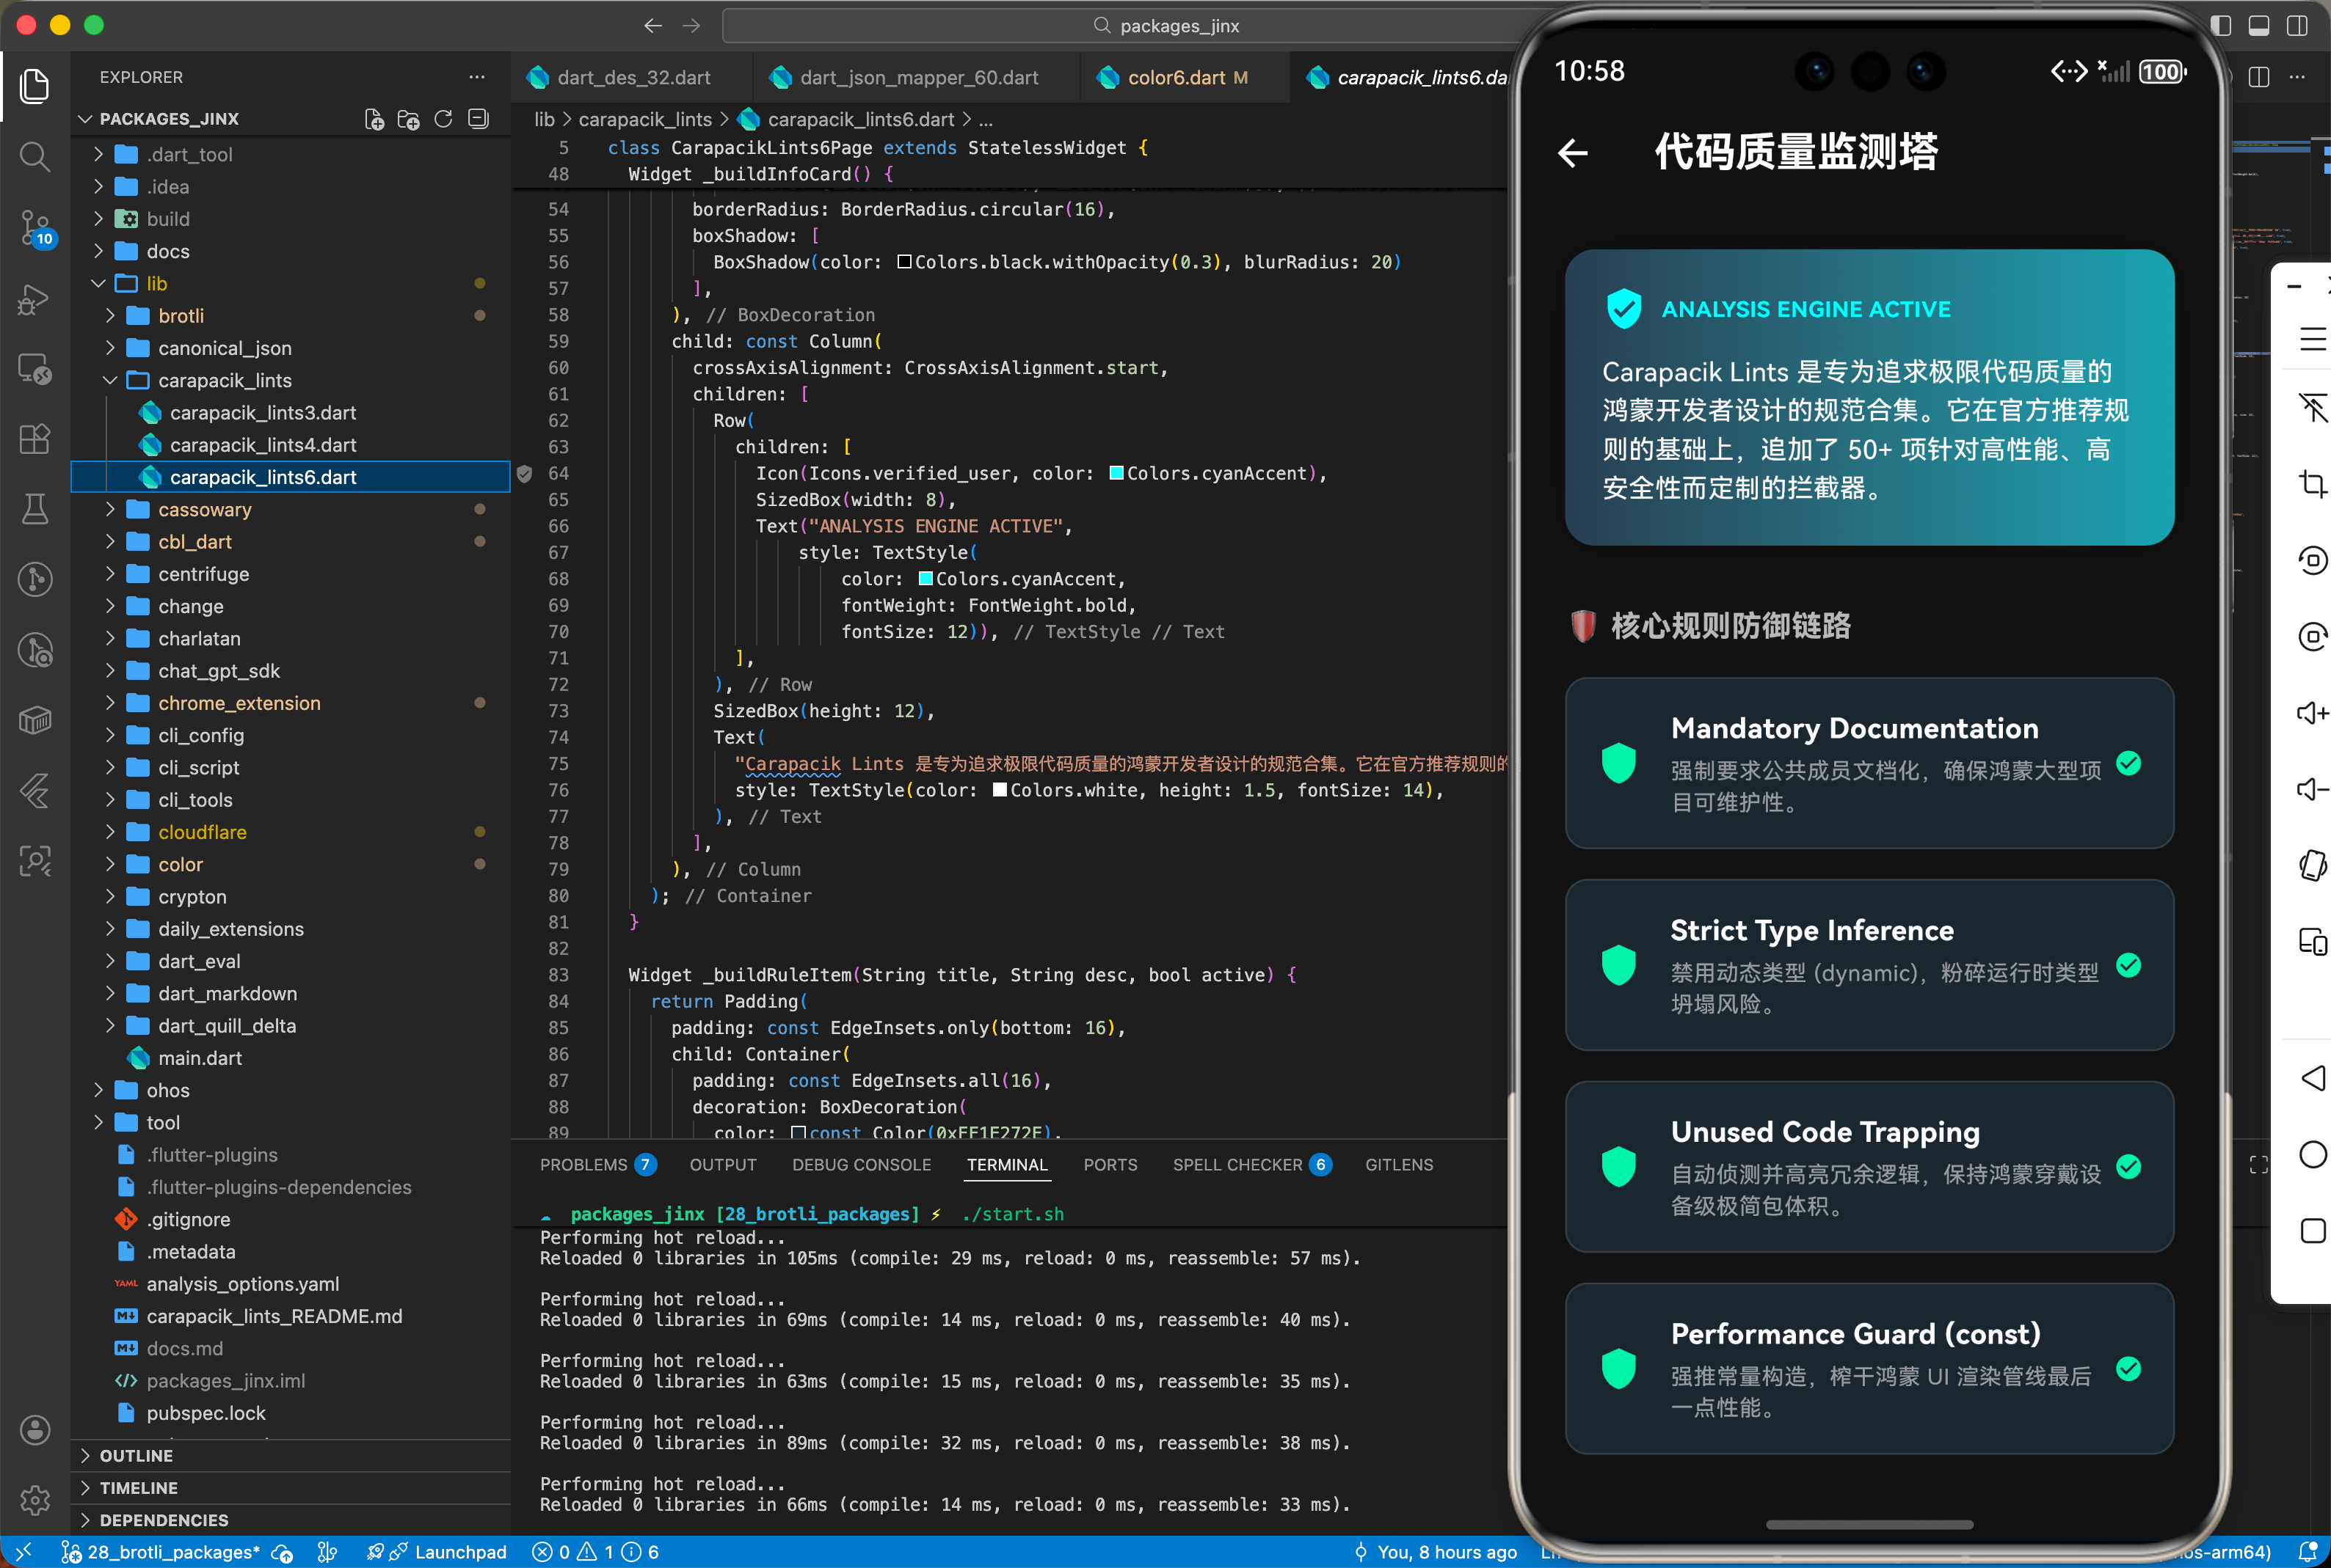
Task: Open the color6.dart editor tab
Action: click(x=1176, y=78)
